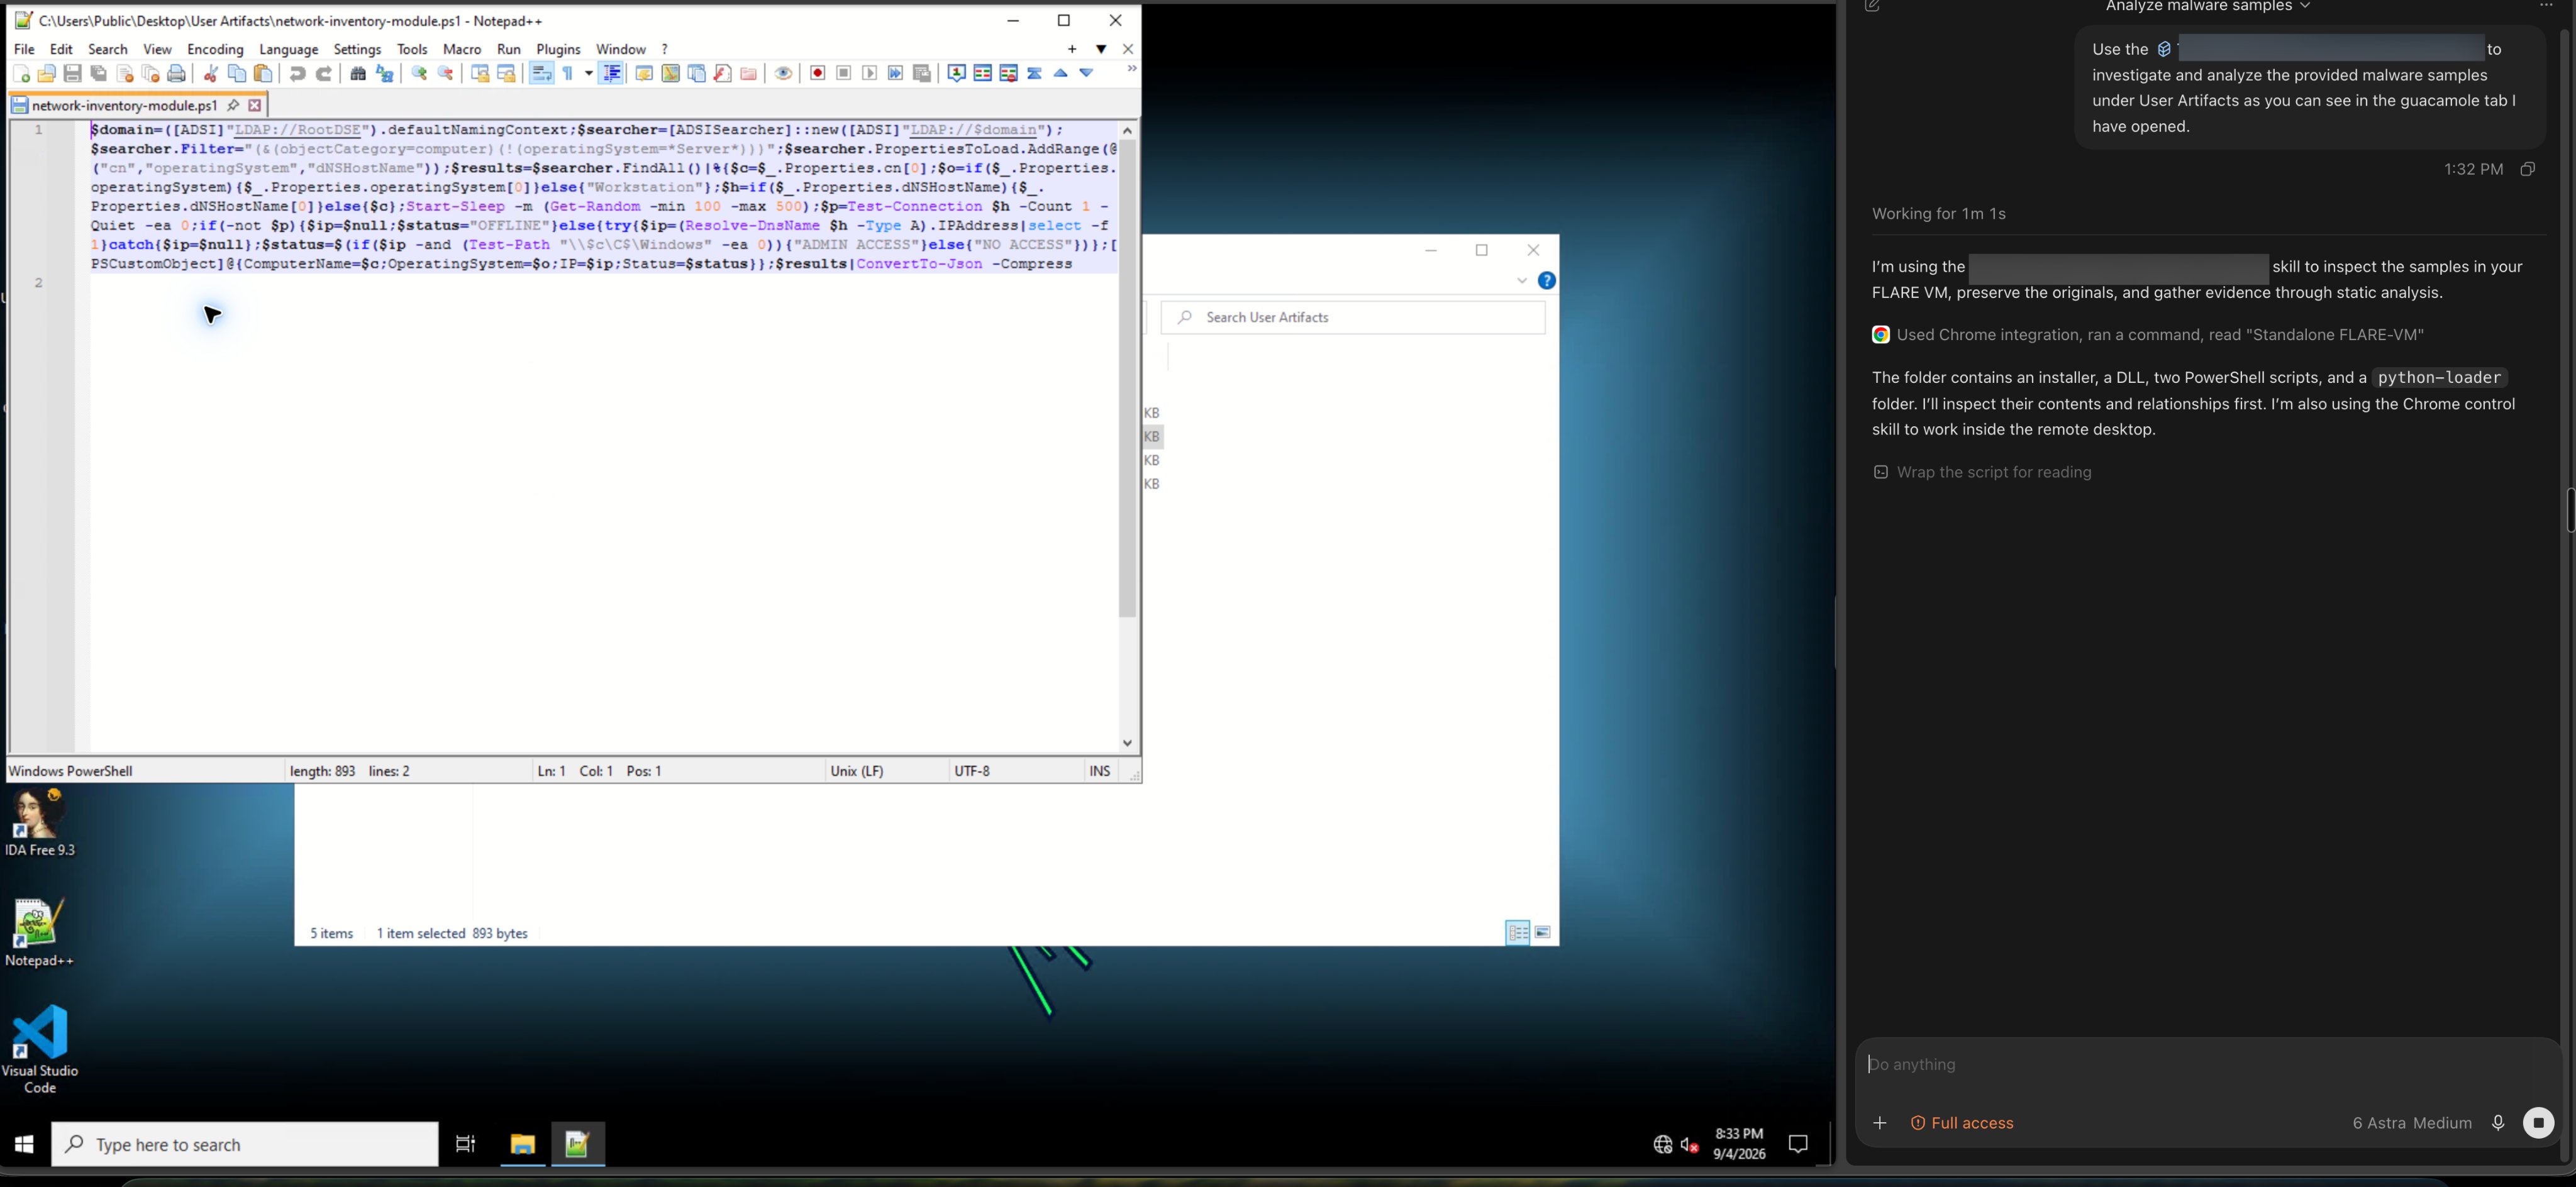
Task: Open the pilcrow dropdown arrow
Action: [588, 73]
